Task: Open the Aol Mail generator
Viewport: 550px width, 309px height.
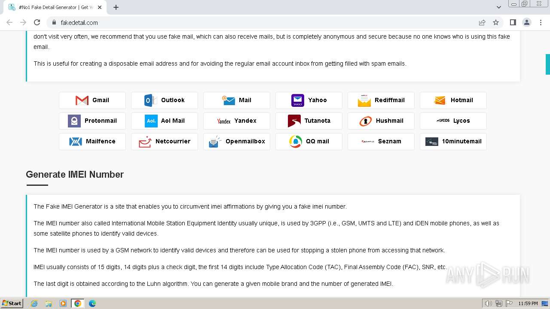Action: click(x=165, y=121)
